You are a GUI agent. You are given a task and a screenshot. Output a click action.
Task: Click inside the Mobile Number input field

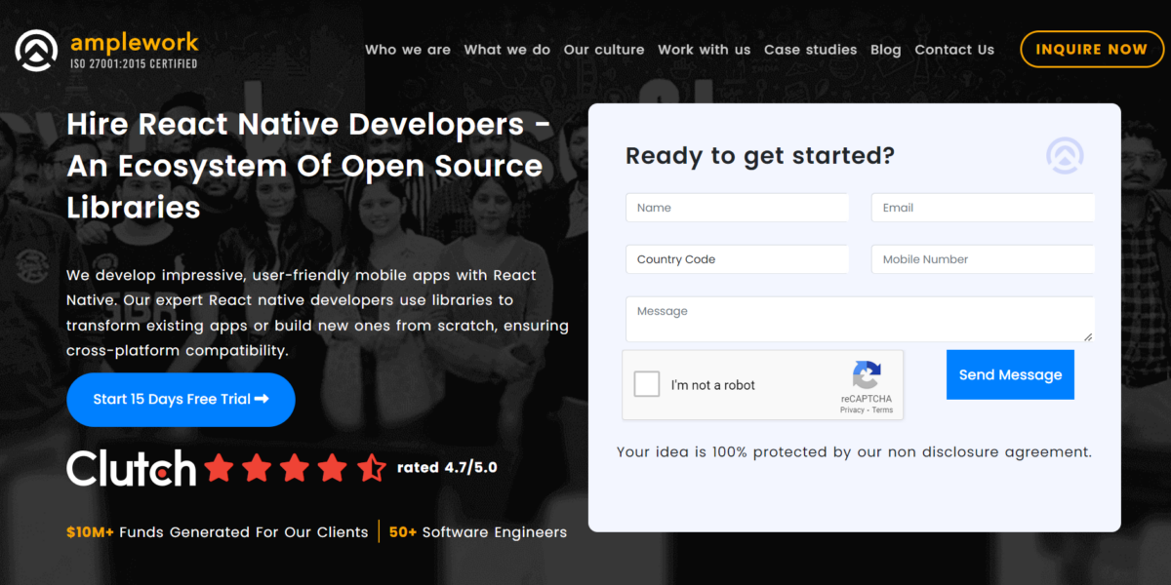(982, 258)
